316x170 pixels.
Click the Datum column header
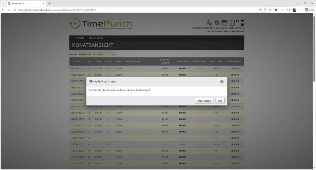click(77, 62)
